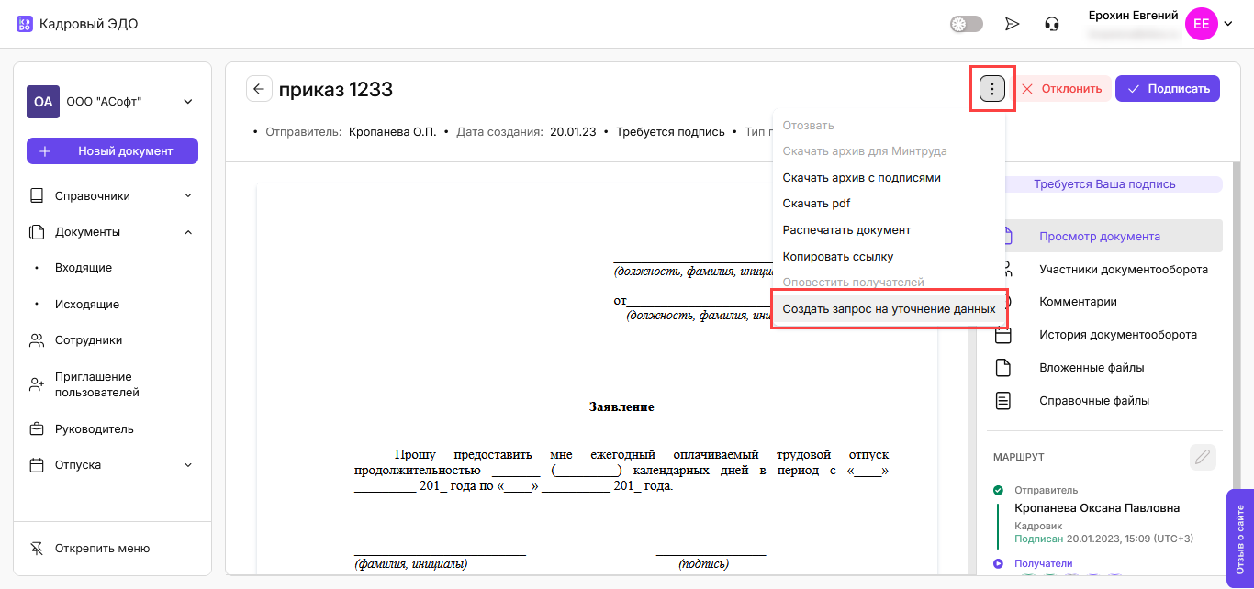The width and height of the screenshot is (1254, 589).
Task: Toggle the theme switch in top bar
Action: tap(966, 24)
